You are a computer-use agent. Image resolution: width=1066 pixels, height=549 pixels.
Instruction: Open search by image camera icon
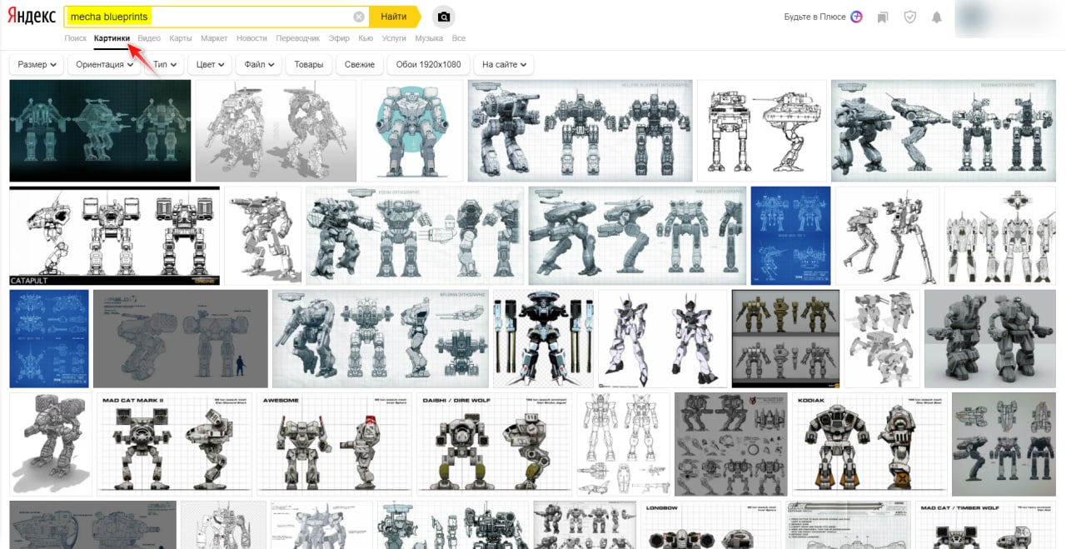pyautogui.click(x=444, y=17)
